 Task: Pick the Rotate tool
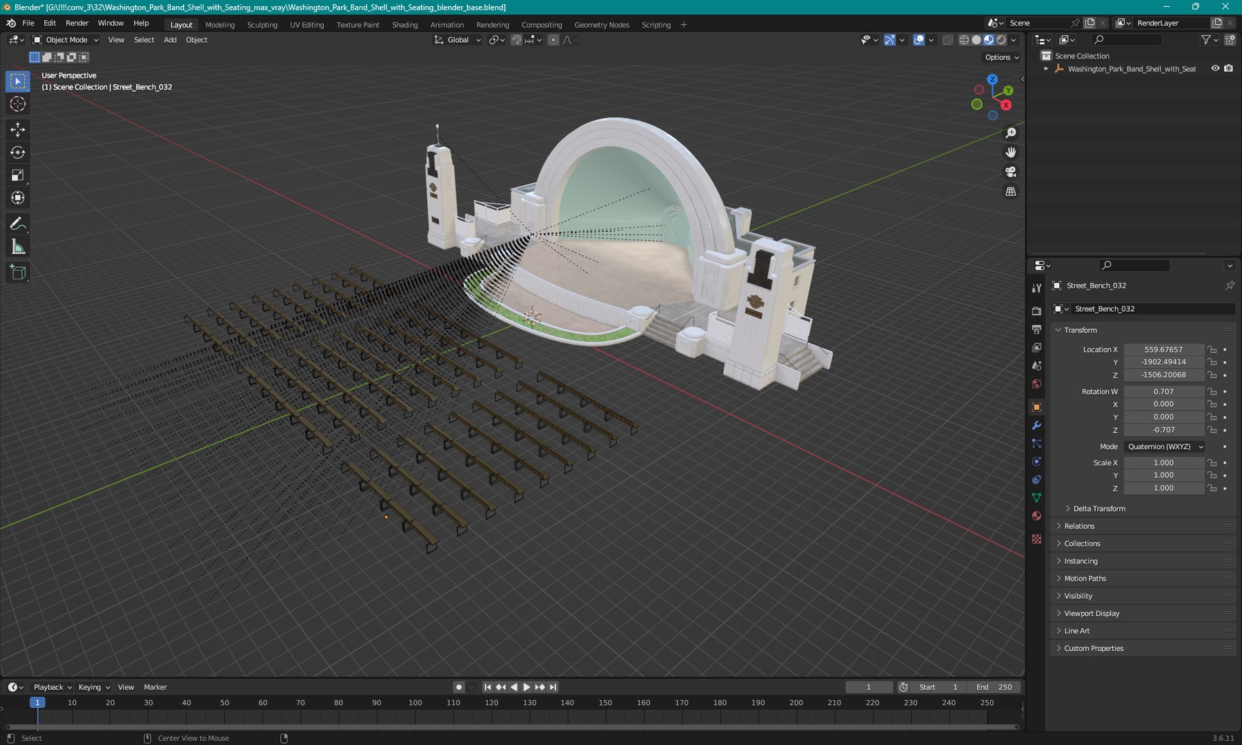[18, 152]
